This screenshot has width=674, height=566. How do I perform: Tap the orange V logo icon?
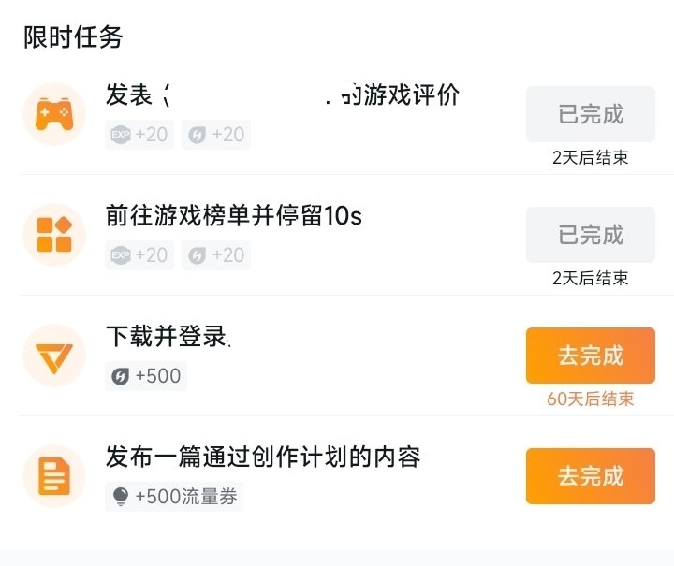(54, 356)
